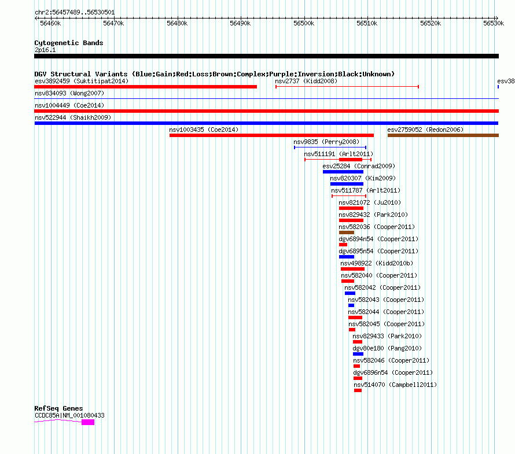Select the red esv3892459 loss bar
The height and width of the screenshot is (454, 515).
(145, 87)
